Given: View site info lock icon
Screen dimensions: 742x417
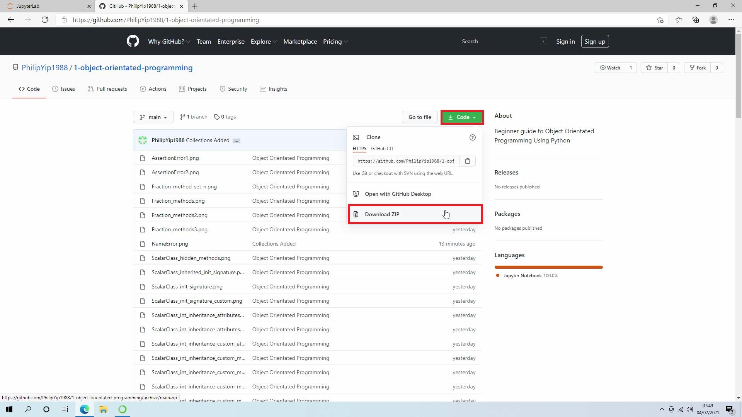Looking at the screenshot, I should click(64, 20).
